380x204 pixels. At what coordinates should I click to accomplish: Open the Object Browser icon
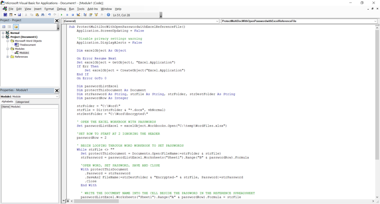click(96, 15)
